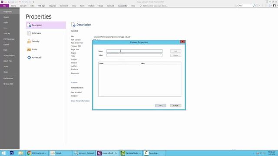This screenshot has height=156, width=278.
Task: Open the Edit ribbon tab
Action: [x=32, y=6]
